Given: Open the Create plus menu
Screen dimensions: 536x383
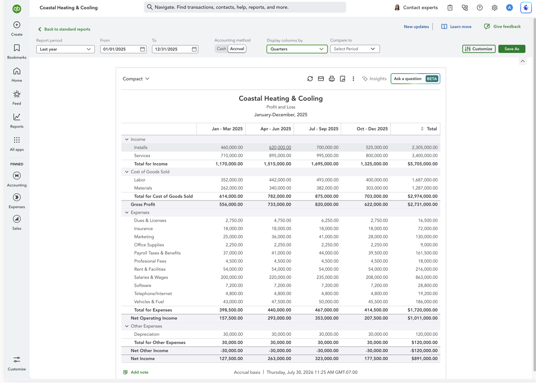Looking at the screenshot, I should [x=17, y=29].
